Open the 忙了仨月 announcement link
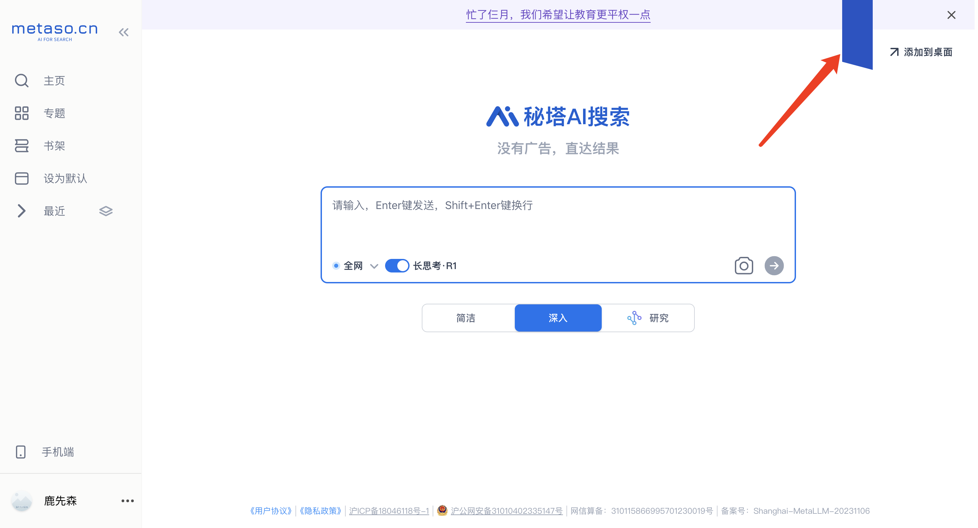 [558, 15]
